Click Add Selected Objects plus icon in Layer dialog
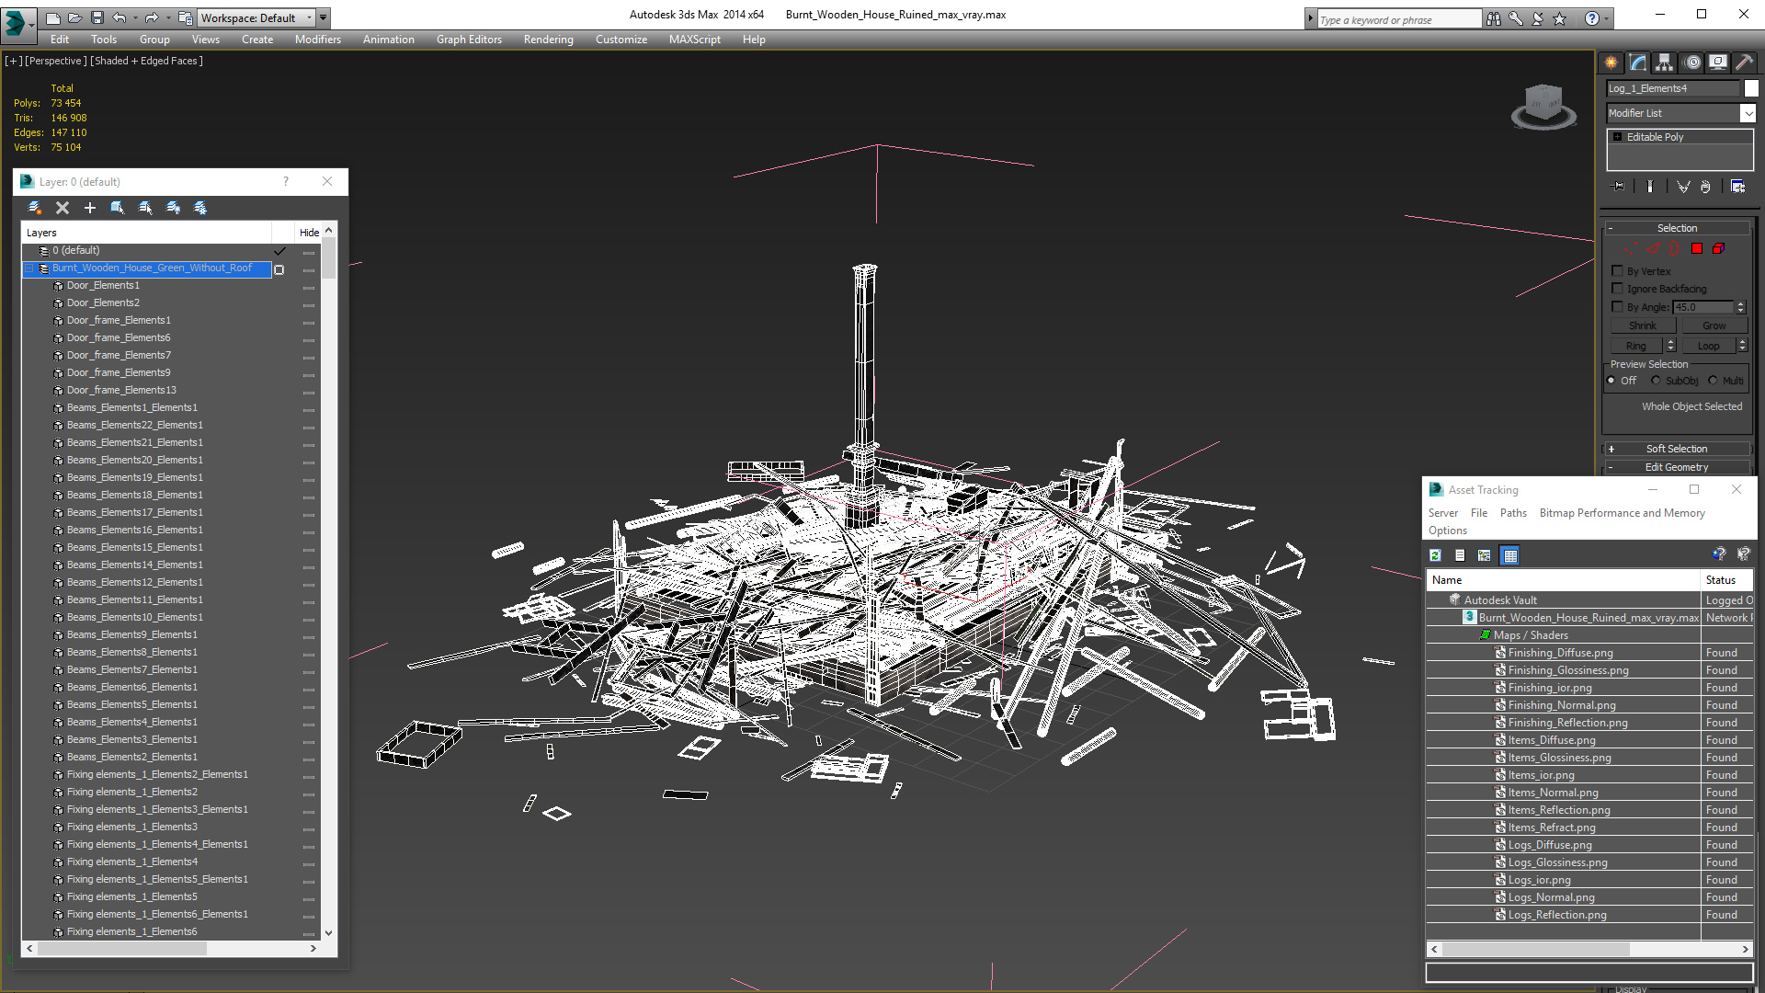The width and height of the screenshot is (1765, 993). pos(90,208)
